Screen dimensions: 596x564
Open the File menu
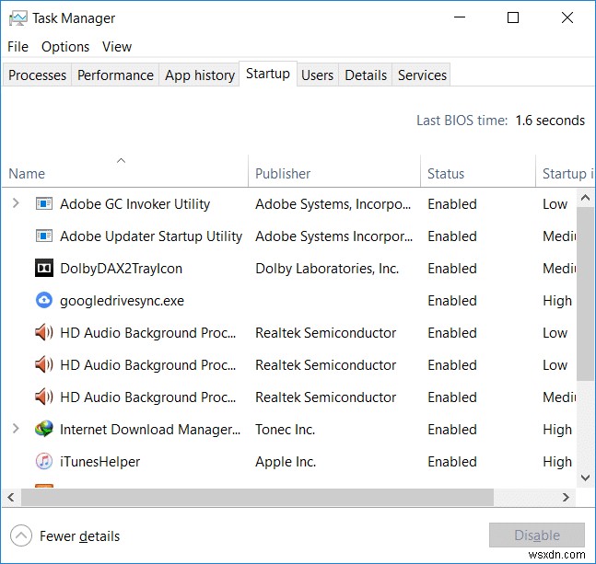[x=18, y=47]
